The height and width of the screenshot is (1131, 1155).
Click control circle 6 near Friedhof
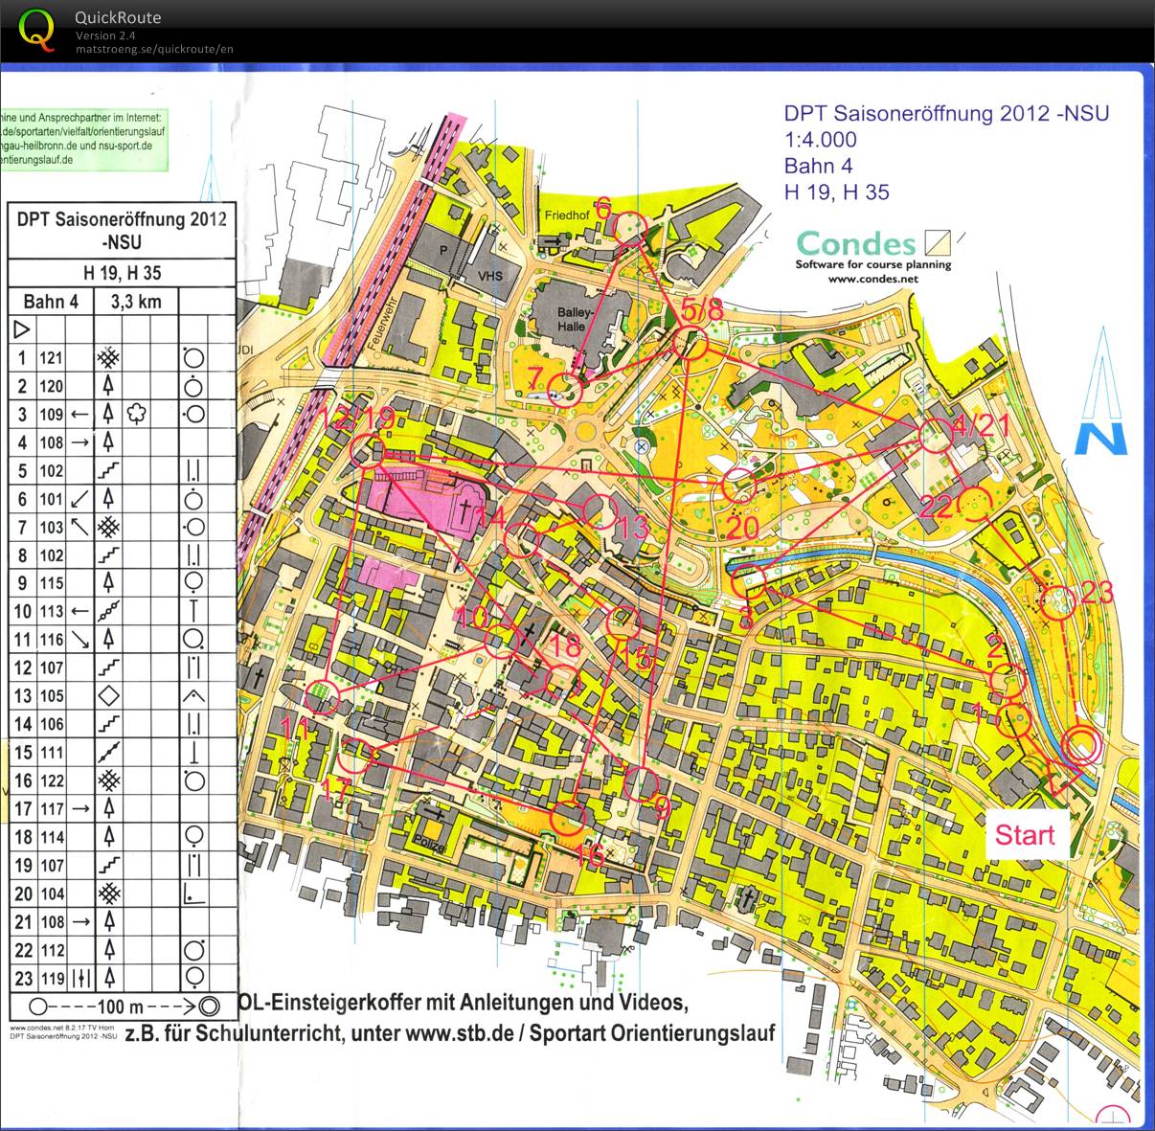(629, 228)
